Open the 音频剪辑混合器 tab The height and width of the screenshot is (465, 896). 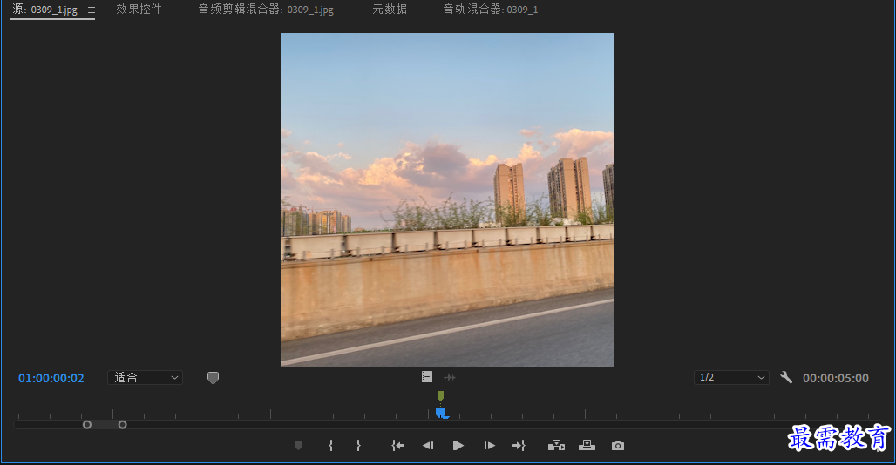pos(266,10)
